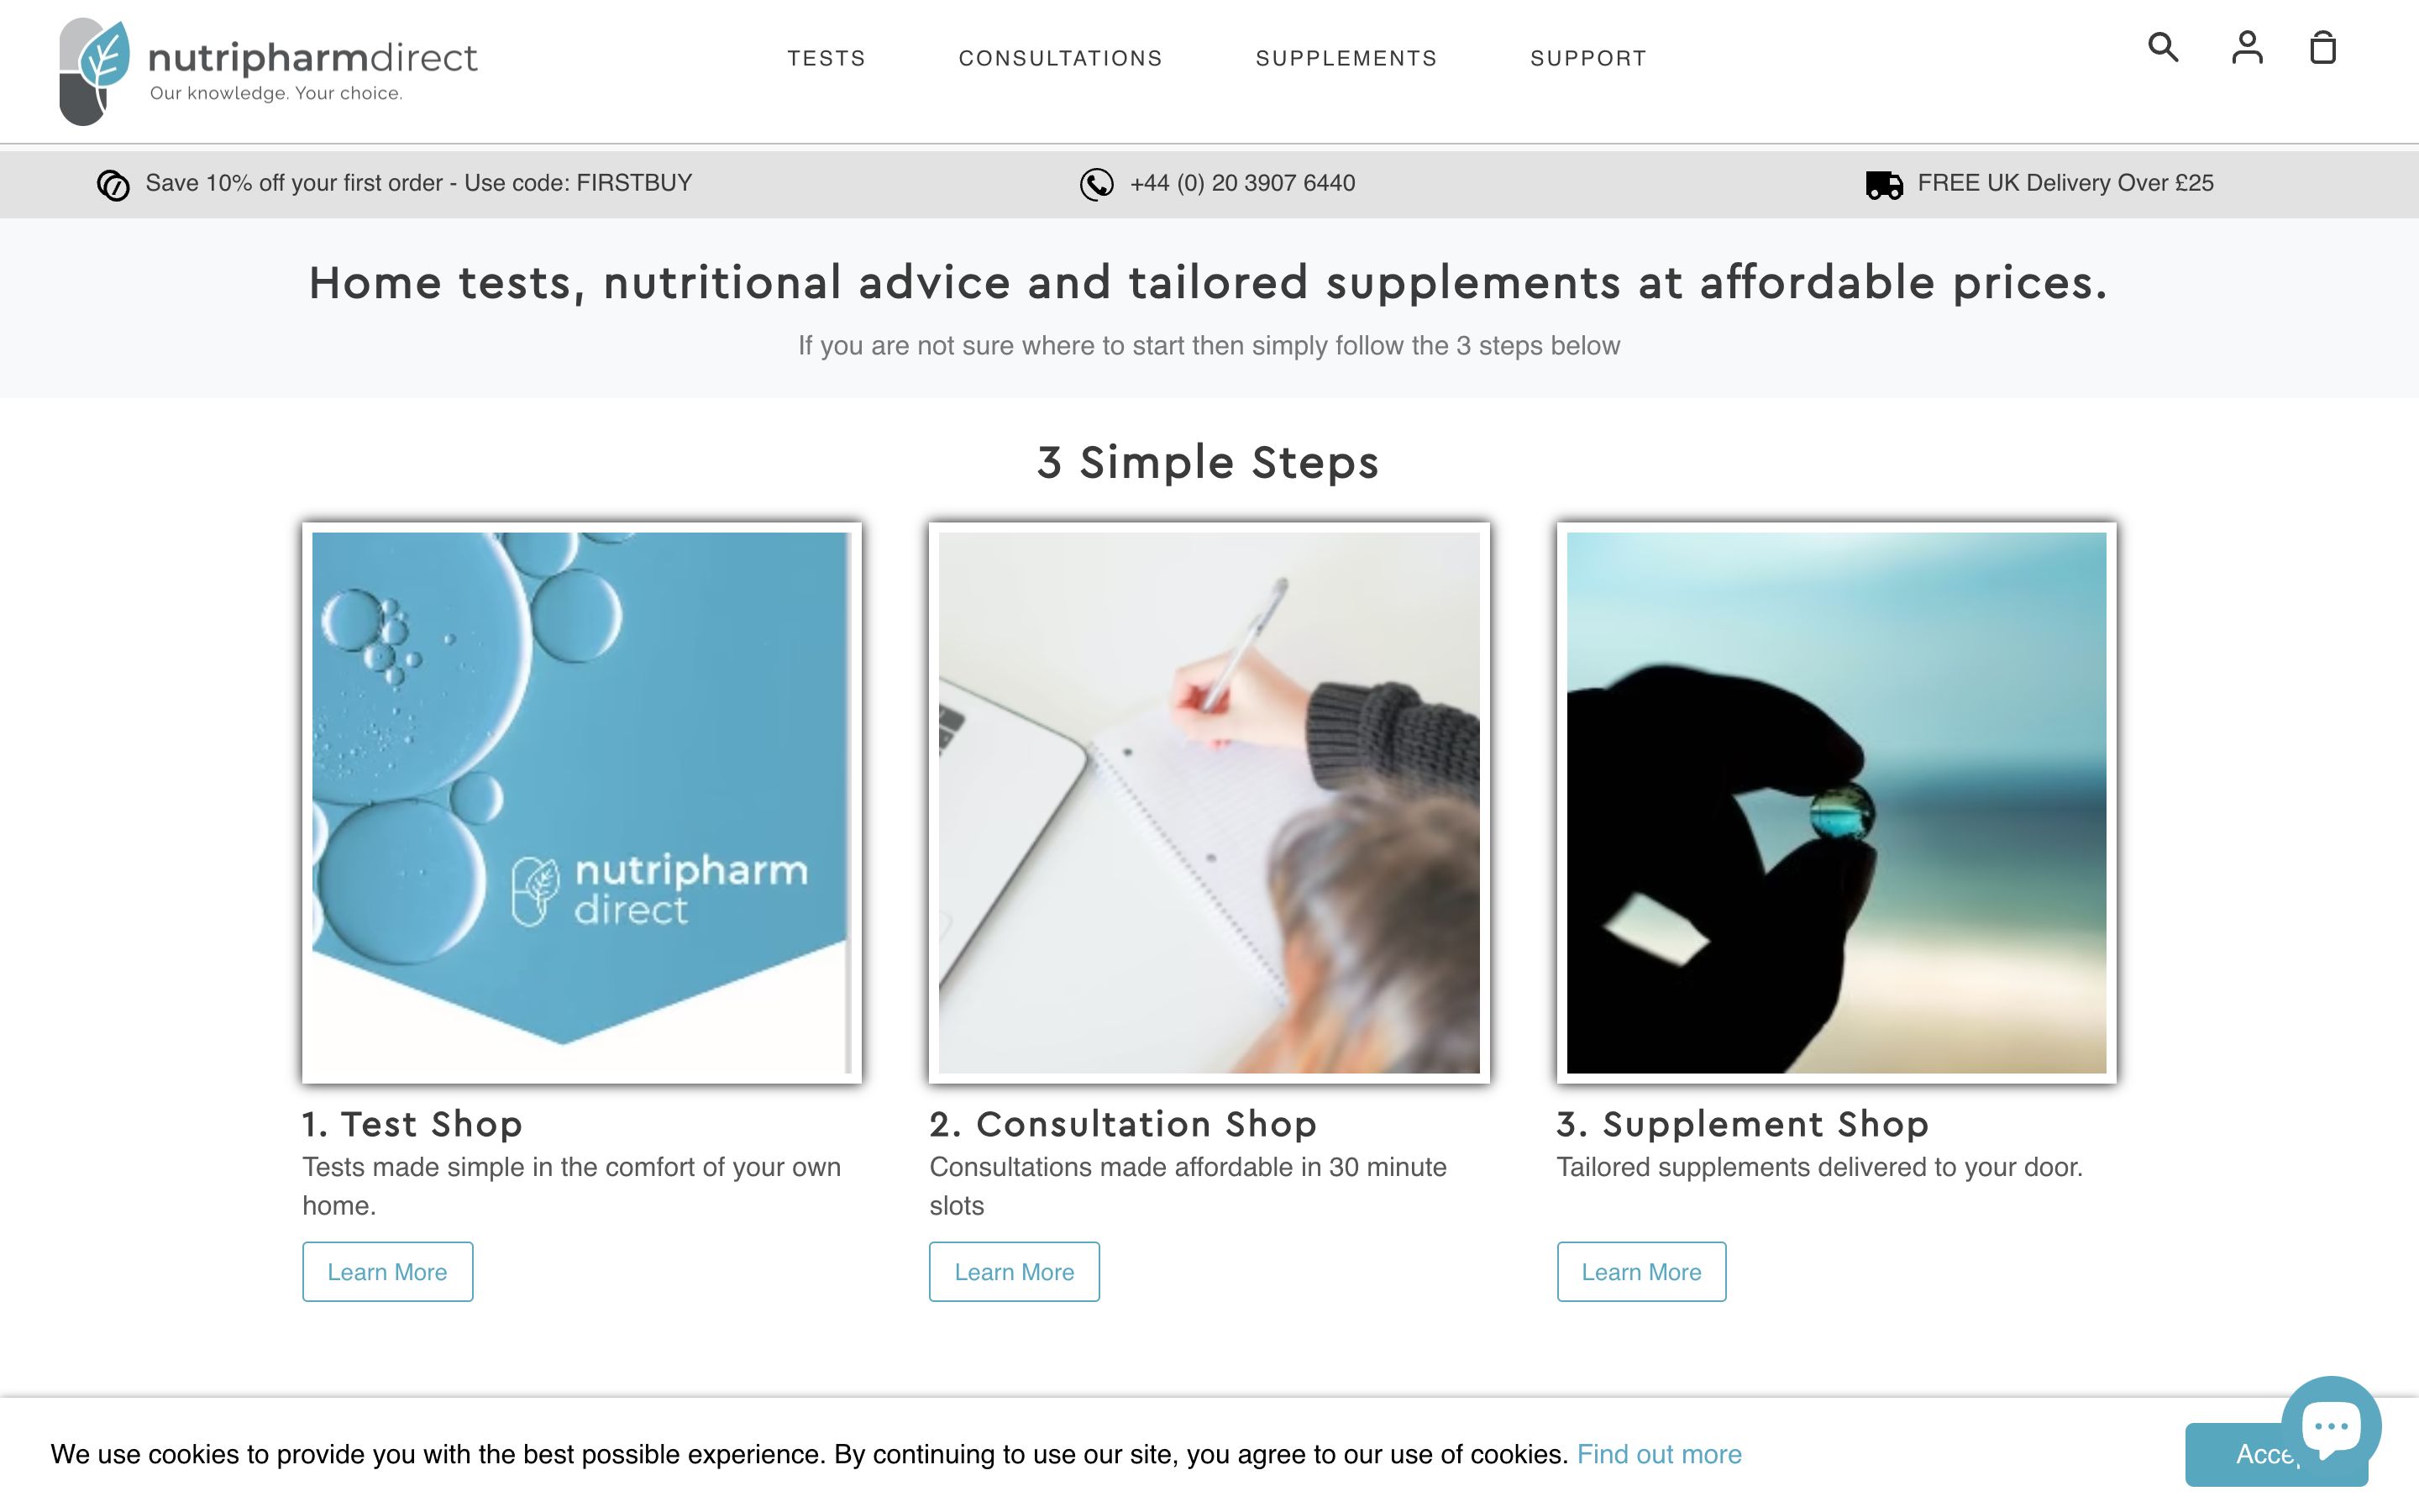Click Learn More under Test Shop

click(387, 1271)
